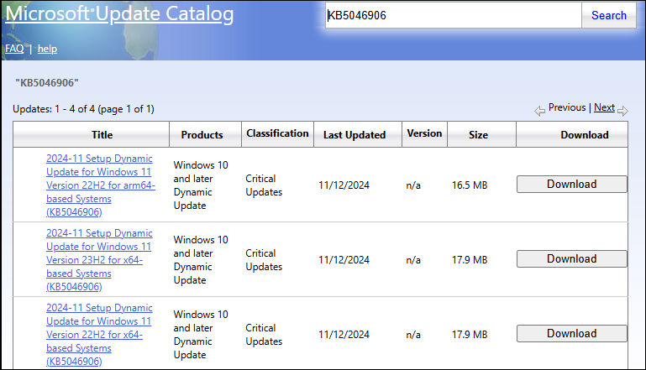Viewport: 646px width, 370px height.
Task: Open the Version 22H2 x64-based update link
Action: pyautogui.click(x=99, y=334)
